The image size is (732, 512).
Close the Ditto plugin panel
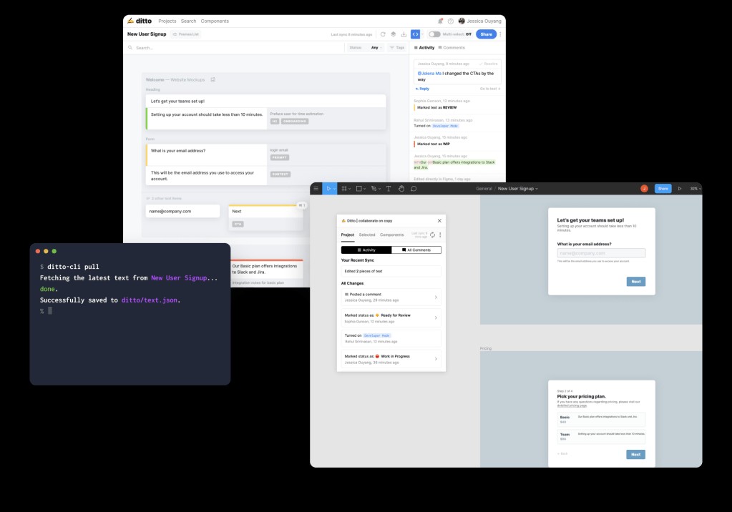439,221
